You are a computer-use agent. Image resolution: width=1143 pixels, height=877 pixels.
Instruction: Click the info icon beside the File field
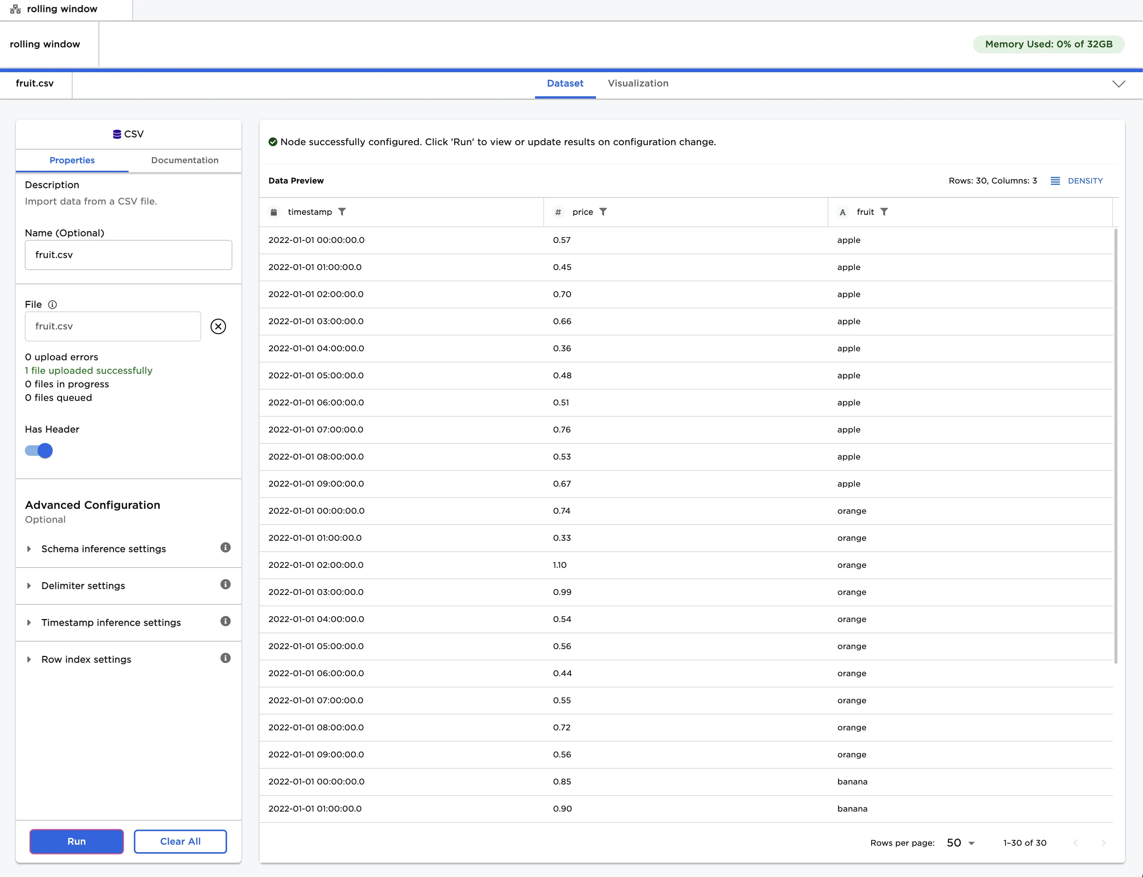tap(52, 304)
